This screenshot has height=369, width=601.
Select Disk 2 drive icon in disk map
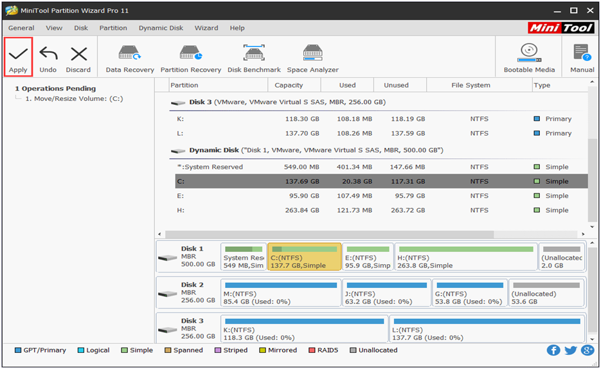168,294
